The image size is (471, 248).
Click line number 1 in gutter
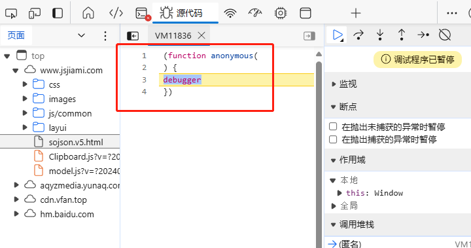click(144, 56)
